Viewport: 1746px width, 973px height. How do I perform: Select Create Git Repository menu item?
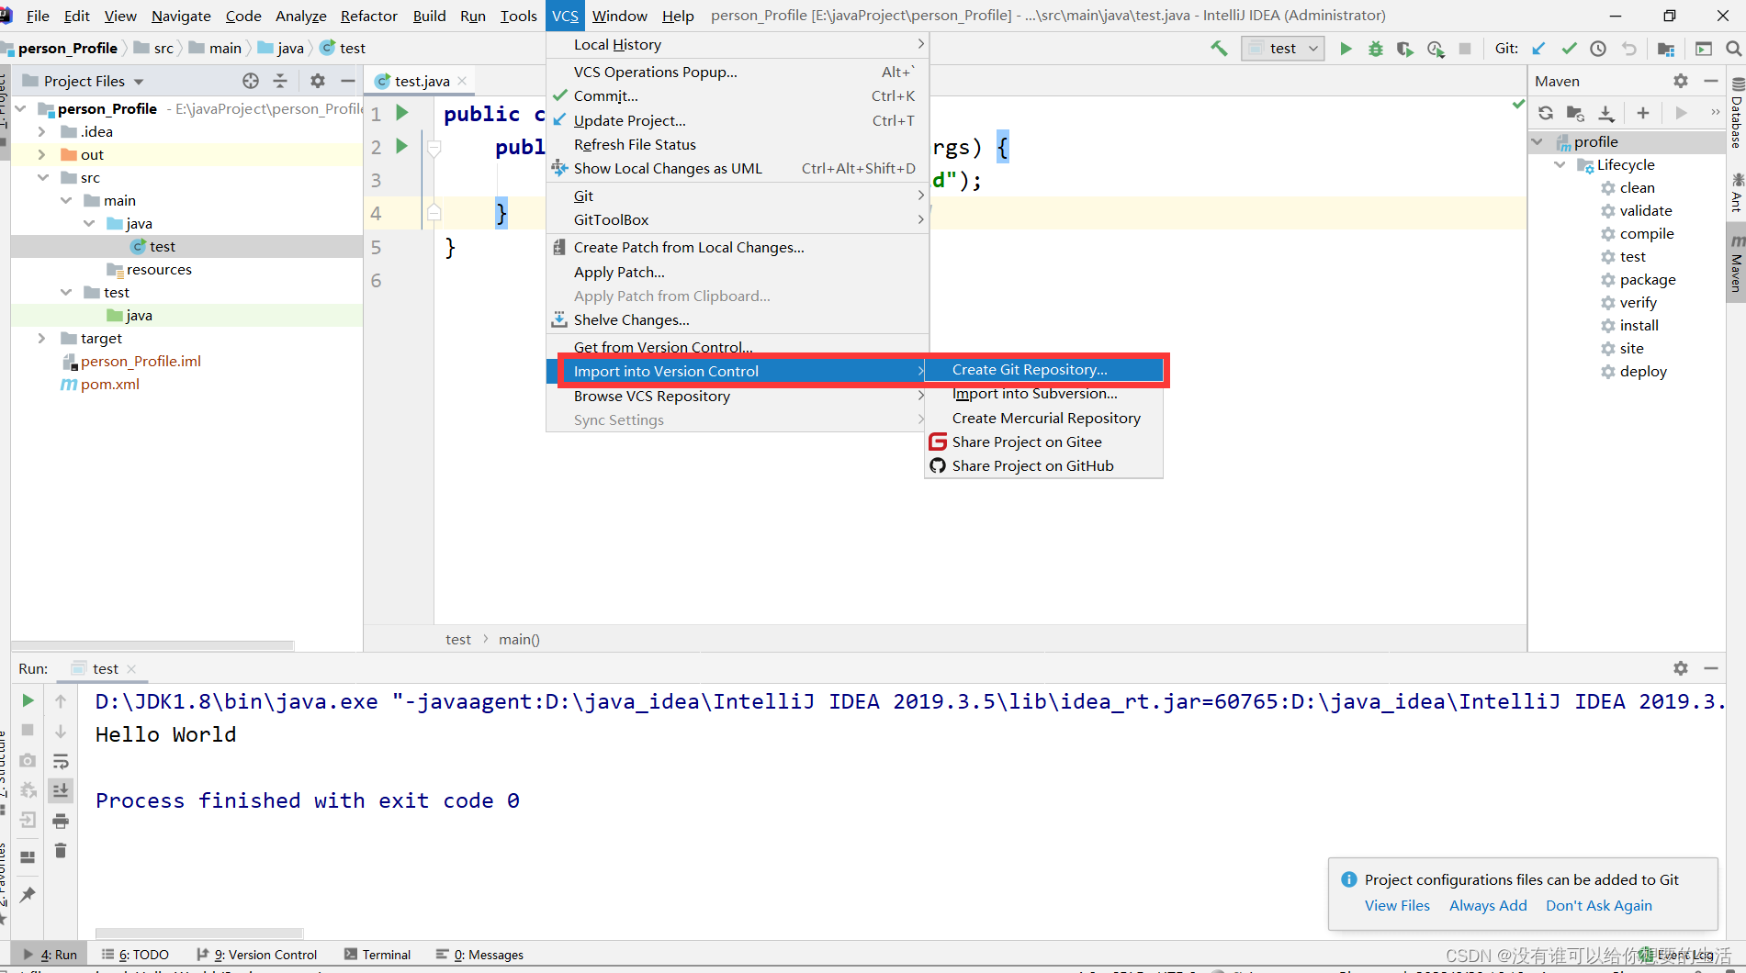pyautogui.click(x=1044, y=369)
